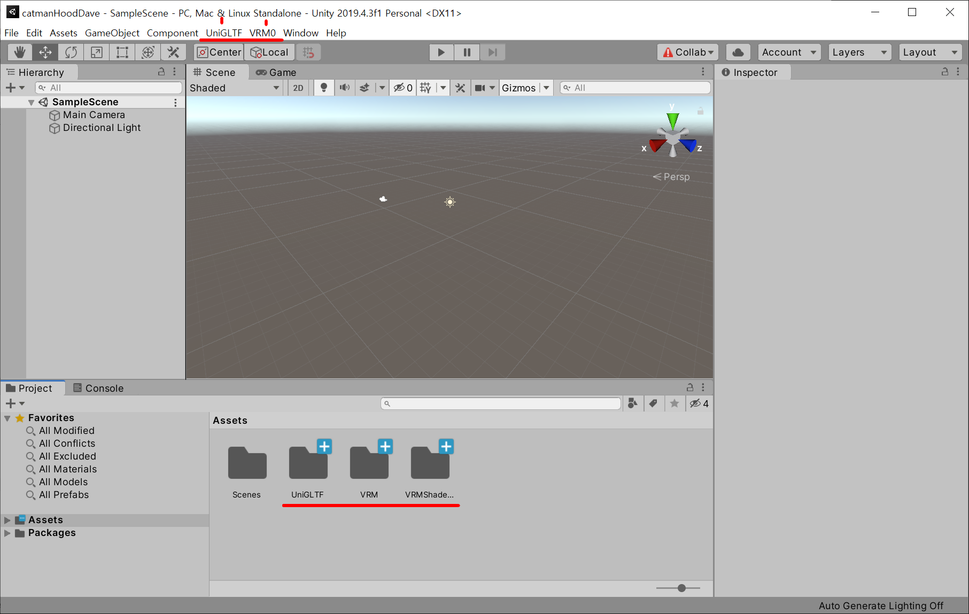Toggle scene grid visibility
969x614 pixels.
coord(425,88)
